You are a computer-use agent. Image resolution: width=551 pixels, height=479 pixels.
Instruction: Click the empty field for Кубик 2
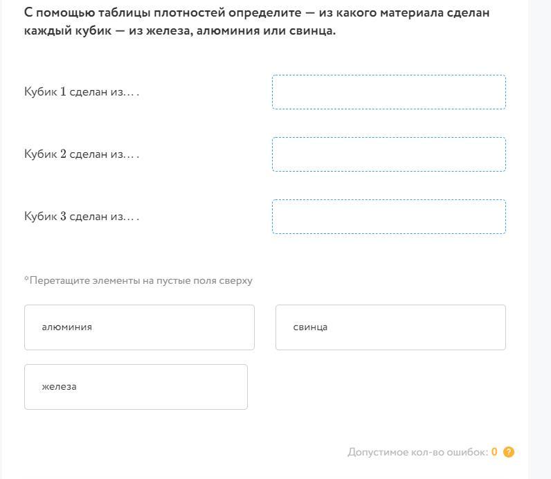pos(388,154)
